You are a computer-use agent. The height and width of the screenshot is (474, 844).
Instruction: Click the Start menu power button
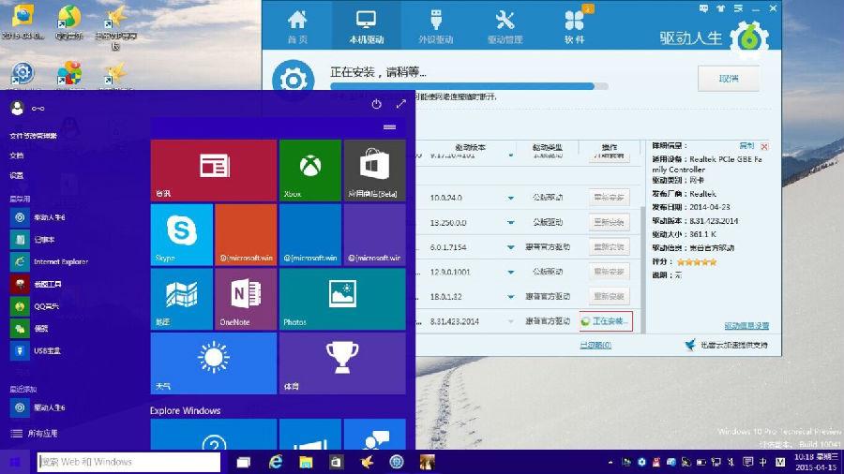click(376, 104)
